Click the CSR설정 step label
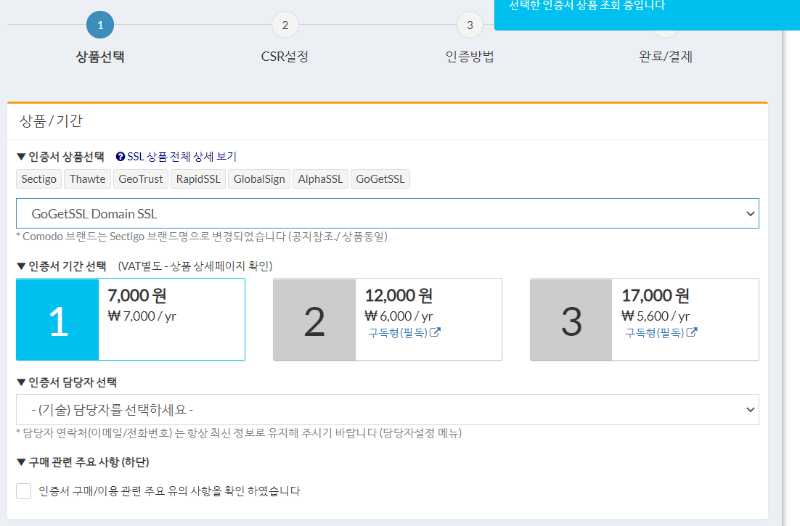Viewport: 800px width, 526px height. [x=285, y=57]
